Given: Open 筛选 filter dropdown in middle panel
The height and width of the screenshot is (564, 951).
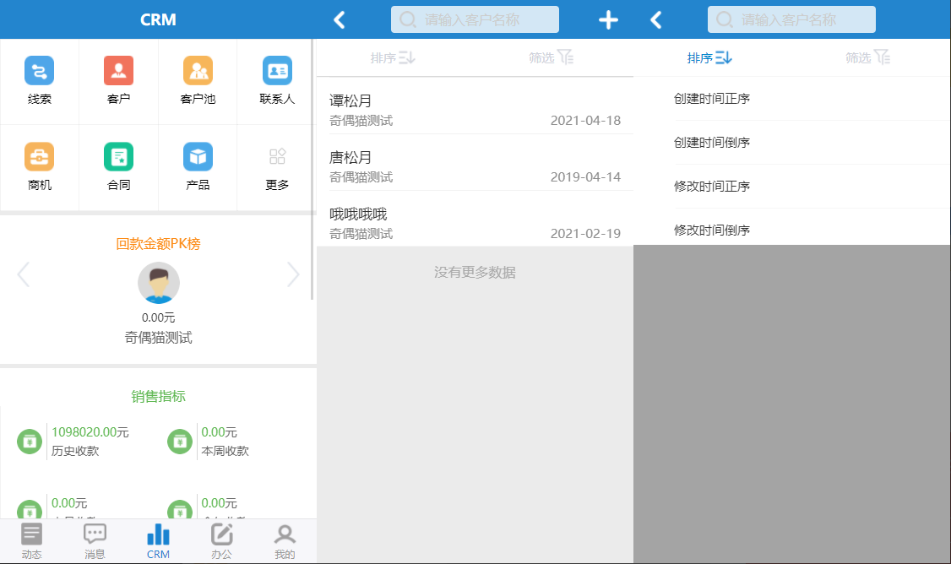Looking at the screenshot, I should [551, 57].
